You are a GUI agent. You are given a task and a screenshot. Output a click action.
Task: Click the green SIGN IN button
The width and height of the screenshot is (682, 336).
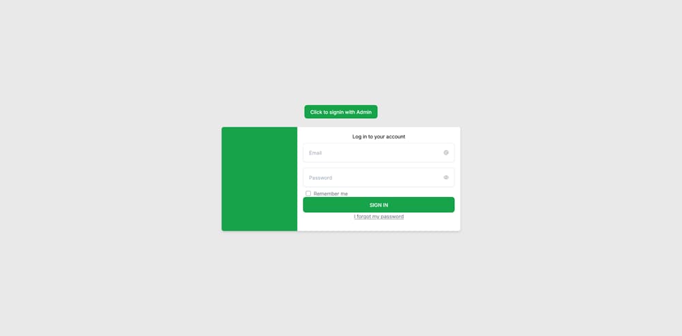coord(379,204)
